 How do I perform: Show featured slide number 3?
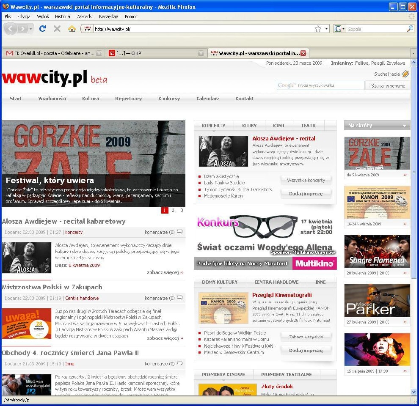(182, 211)
